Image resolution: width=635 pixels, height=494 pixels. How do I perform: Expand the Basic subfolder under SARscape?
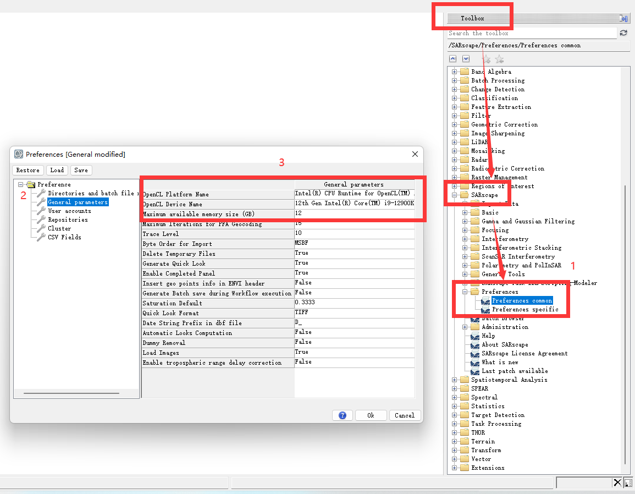click(465, 212)
